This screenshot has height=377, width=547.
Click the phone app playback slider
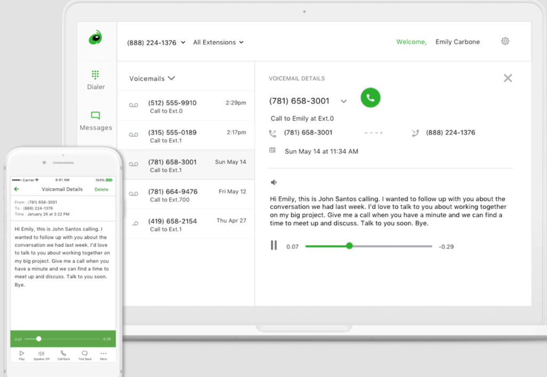pos(62,339)
